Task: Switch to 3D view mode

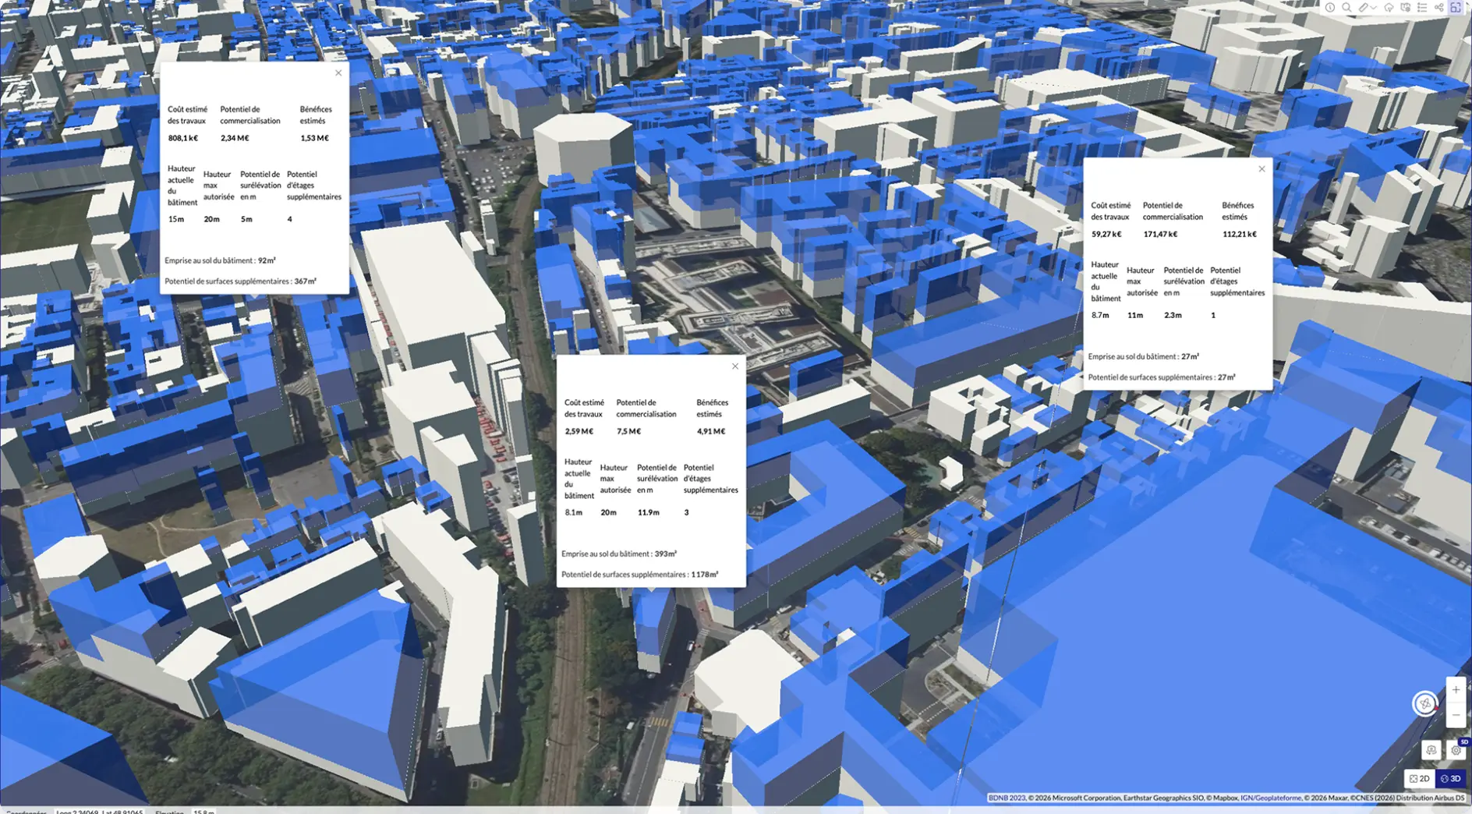Action: click(x=1451, y=778)
